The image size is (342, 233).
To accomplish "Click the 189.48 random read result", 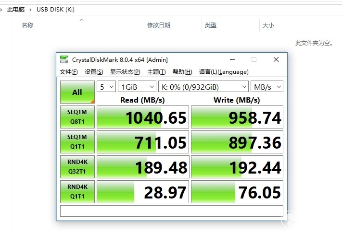I will (143, 167).
